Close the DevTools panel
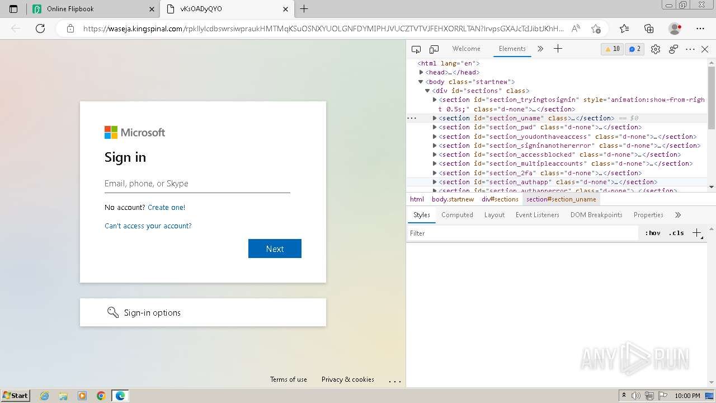 point(705,49)
